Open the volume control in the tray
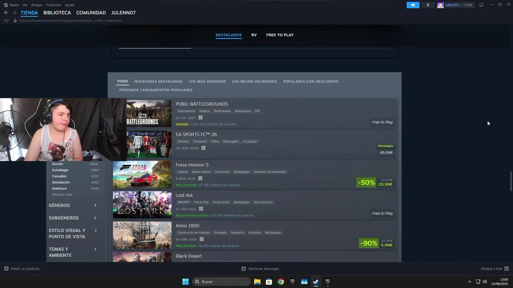 485,282
